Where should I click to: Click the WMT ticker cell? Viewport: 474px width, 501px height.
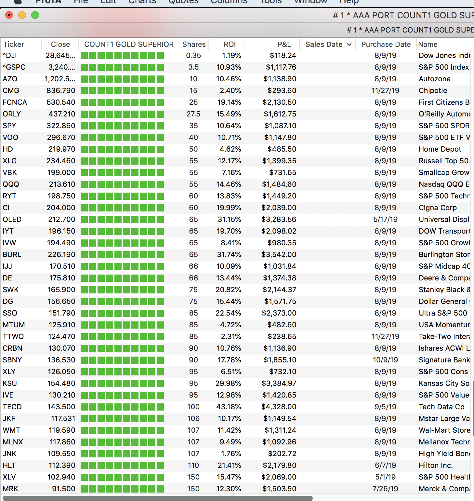point(11,430)
